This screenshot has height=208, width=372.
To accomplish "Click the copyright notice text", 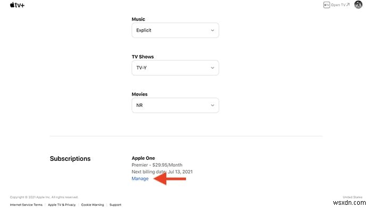I will [x=44, y=197].
